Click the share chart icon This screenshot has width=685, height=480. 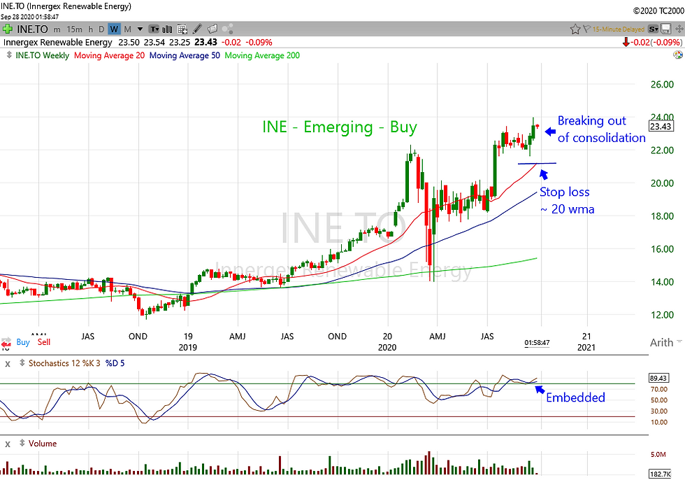(x=227, y=29)
